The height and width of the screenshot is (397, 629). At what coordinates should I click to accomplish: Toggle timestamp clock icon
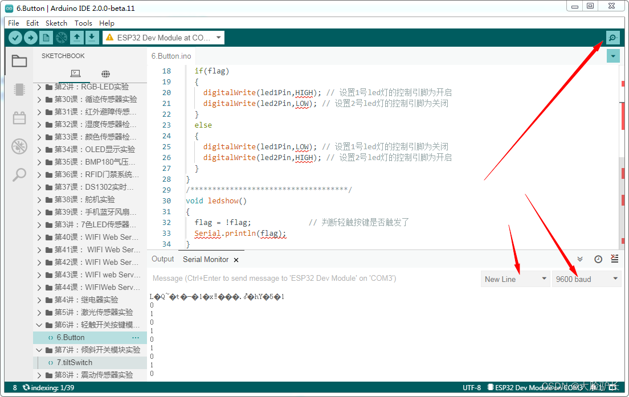[x=598, y=259]
